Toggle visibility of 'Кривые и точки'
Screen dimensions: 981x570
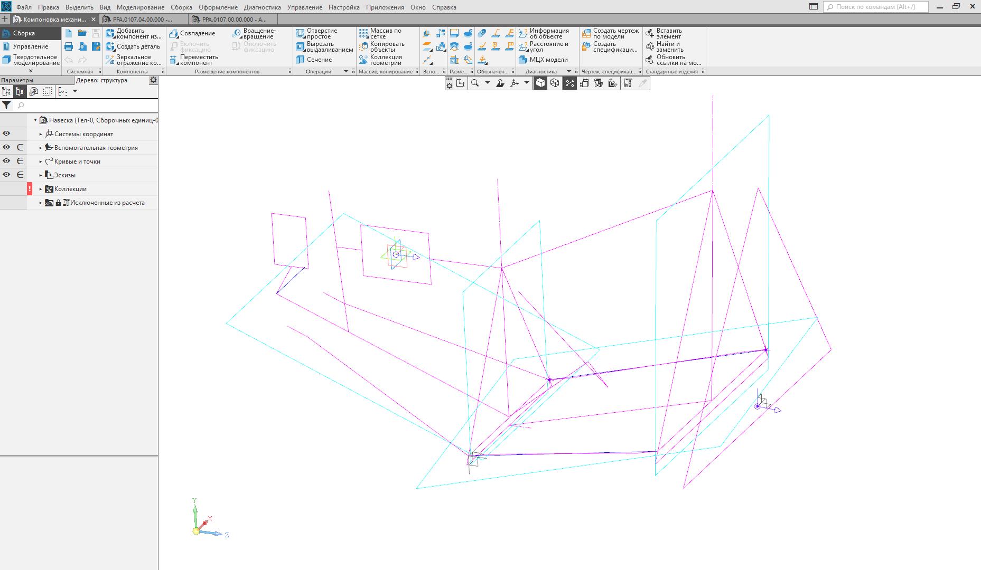coord(6,161)
